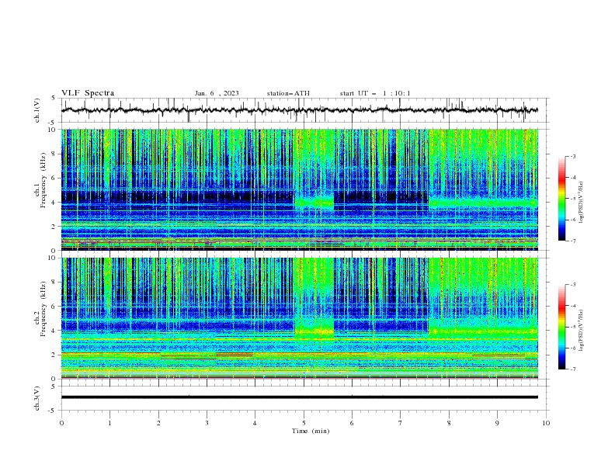Click the time axis tick label 3
Viewport: 615px width, 475px height.
tap(207, 423)
